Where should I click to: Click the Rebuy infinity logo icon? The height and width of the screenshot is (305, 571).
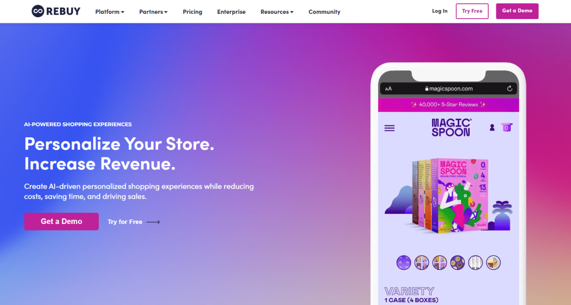38,11
